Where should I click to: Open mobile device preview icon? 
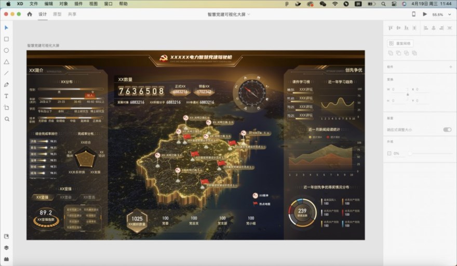pyautogui.click(x=413, y=14)
